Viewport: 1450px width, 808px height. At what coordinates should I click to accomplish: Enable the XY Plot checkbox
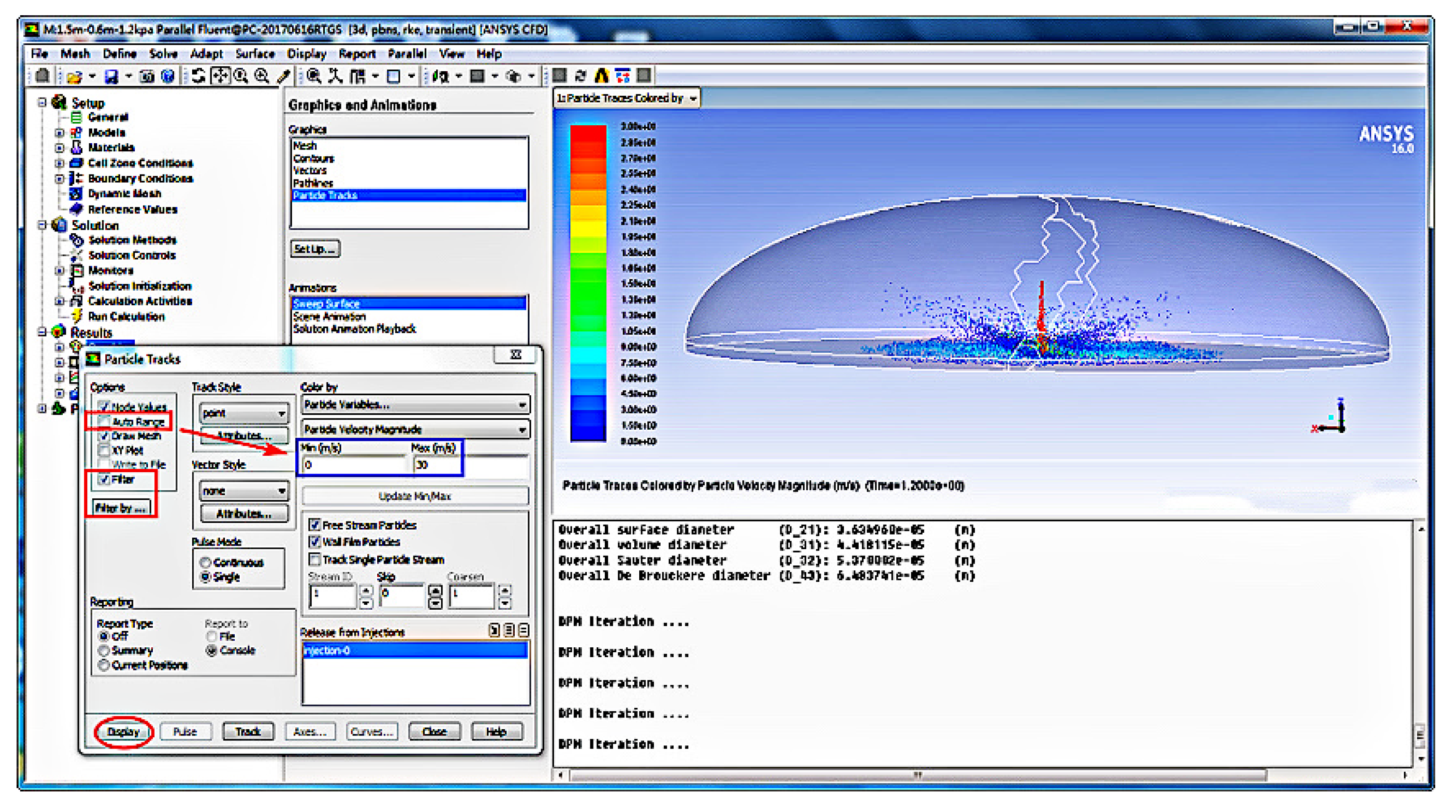104,450
